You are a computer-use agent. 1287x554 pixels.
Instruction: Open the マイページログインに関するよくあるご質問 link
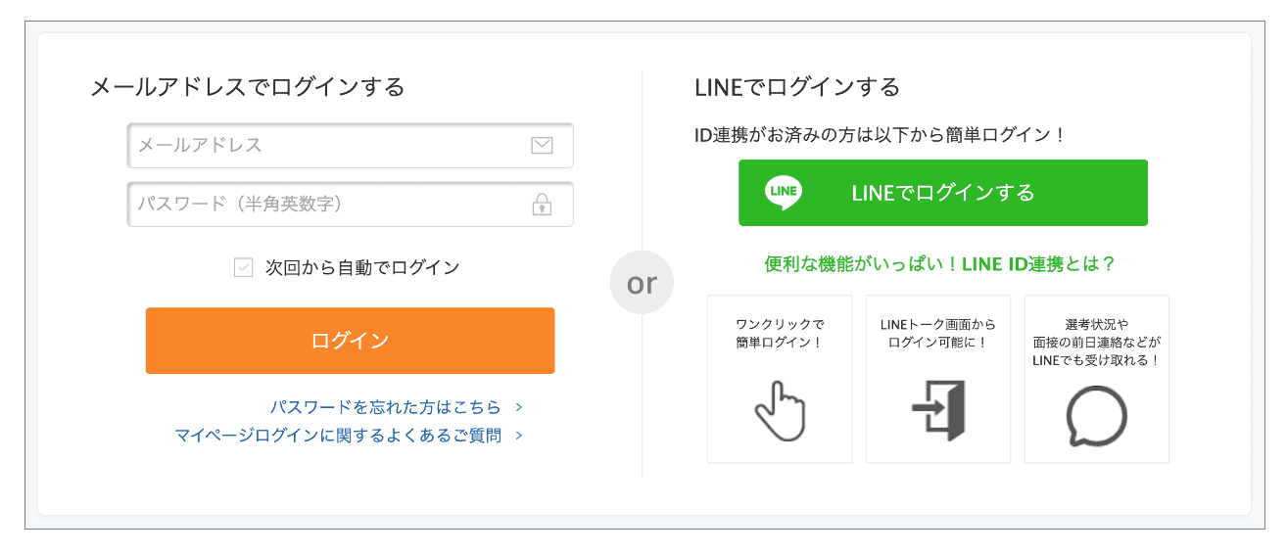[x=338, y=436]
